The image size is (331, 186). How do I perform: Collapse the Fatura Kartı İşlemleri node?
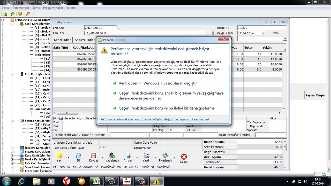(12, 121)
